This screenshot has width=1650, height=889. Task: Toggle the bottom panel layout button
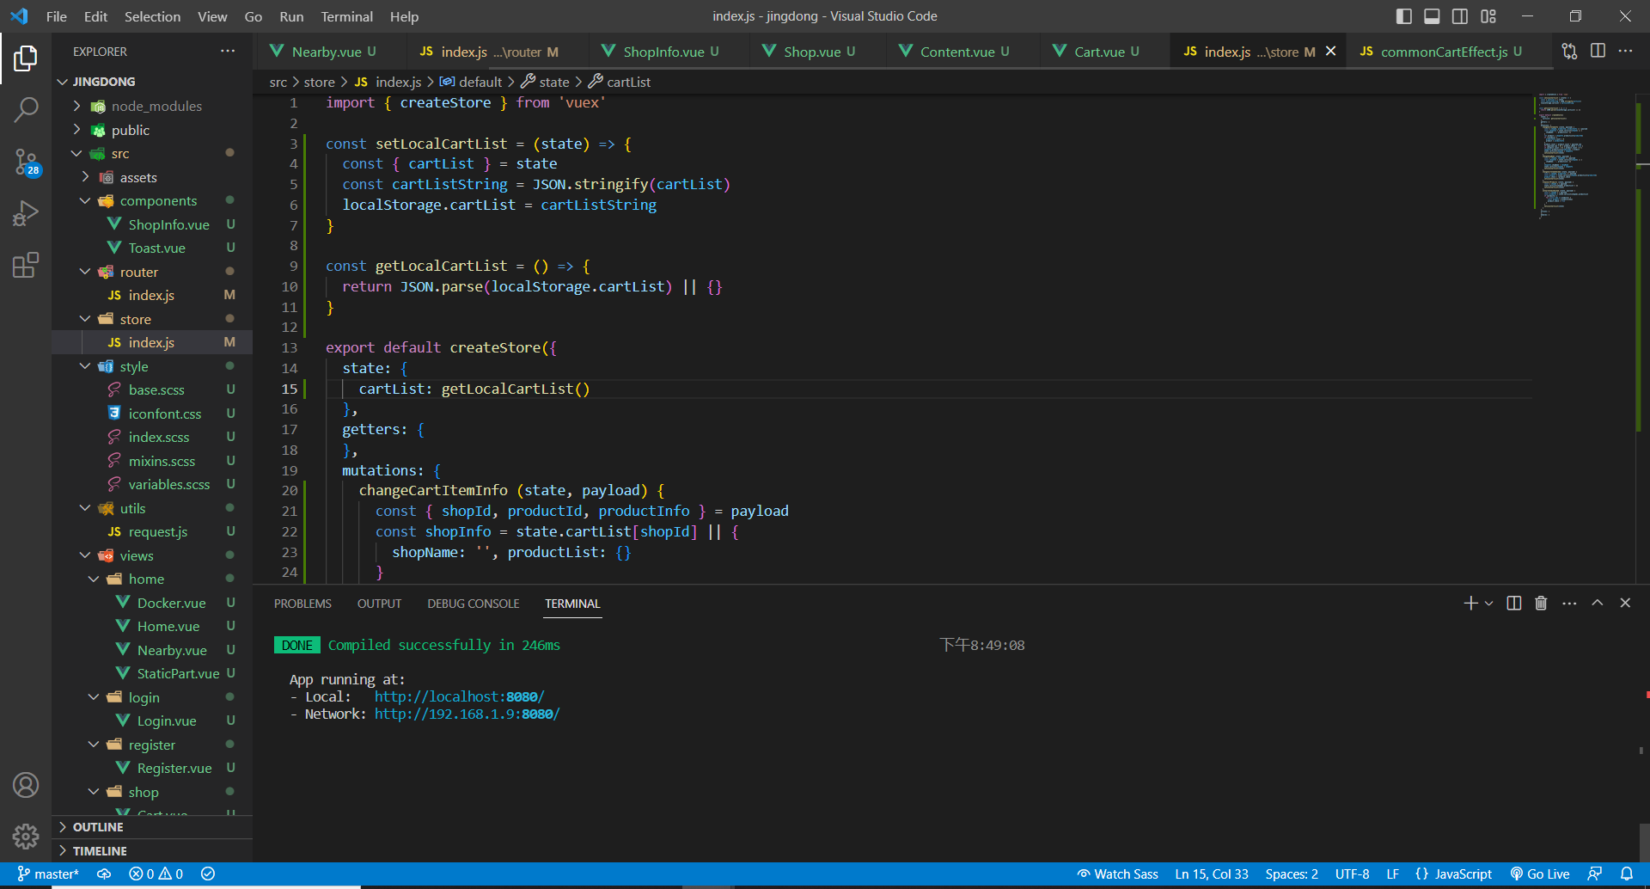pos(1432,16)
